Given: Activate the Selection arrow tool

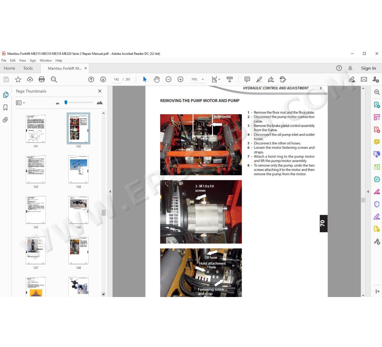Looking at the screenshot, I should pos(145,79).
